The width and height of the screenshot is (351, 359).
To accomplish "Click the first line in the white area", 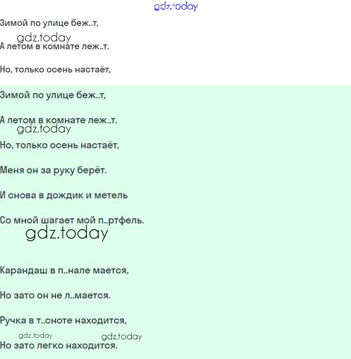I will 49,23.
